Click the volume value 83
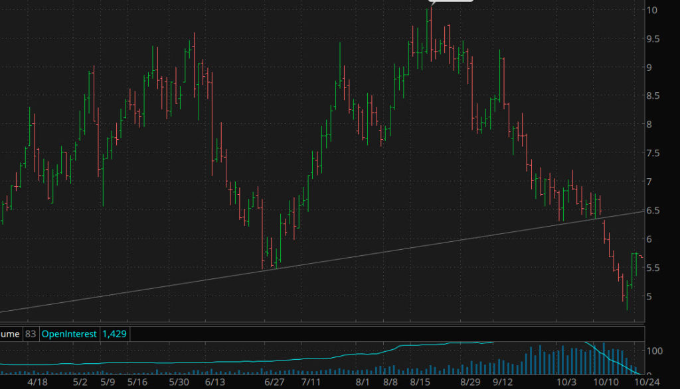 [x=30, y=334]
